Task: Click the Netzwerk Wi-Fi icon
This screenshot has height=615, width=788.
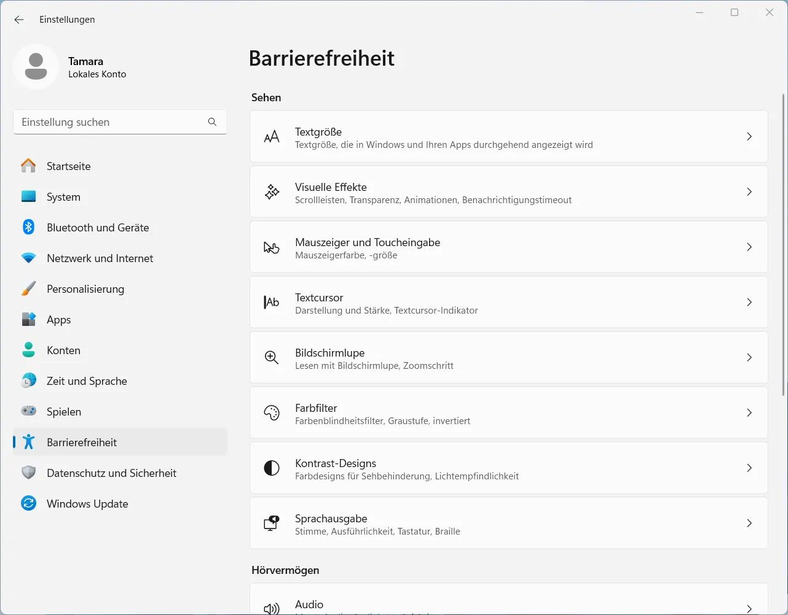Action: [x=28, y=258]
